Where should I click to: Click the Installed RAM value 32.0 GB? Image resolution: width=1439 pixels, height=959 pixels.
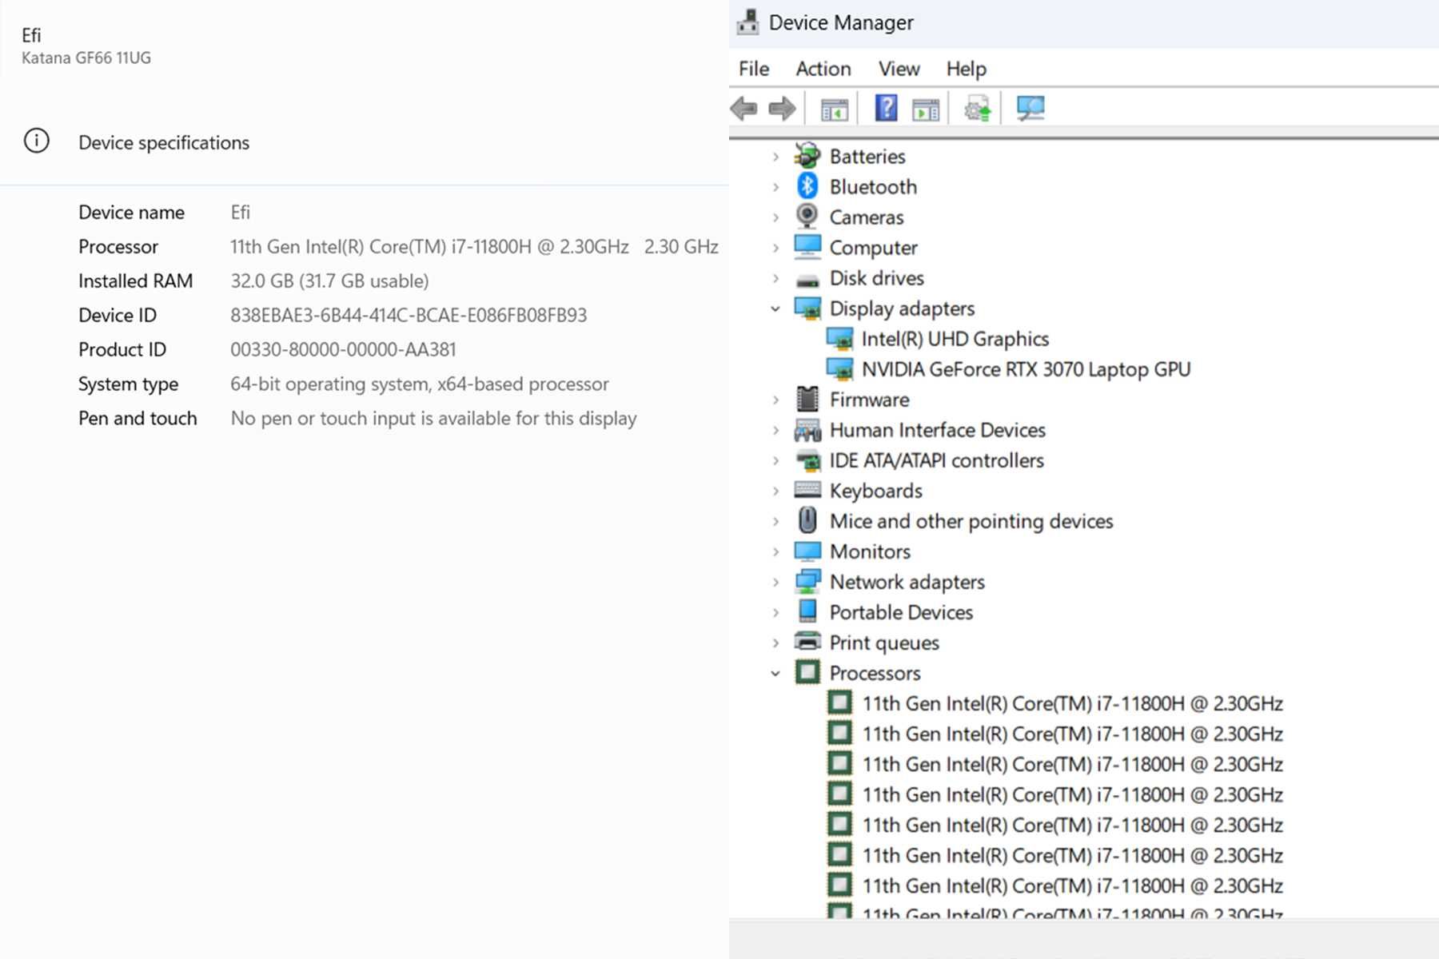tap(329, 281)
